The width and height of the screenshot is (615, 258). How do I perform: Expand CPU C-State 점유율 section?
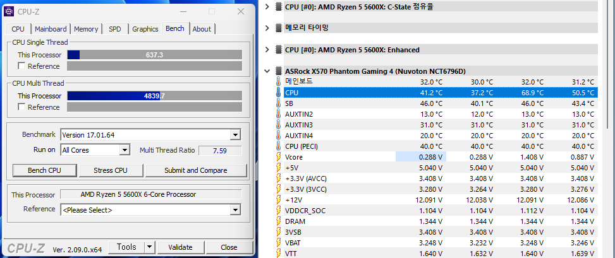click(267, 6)
